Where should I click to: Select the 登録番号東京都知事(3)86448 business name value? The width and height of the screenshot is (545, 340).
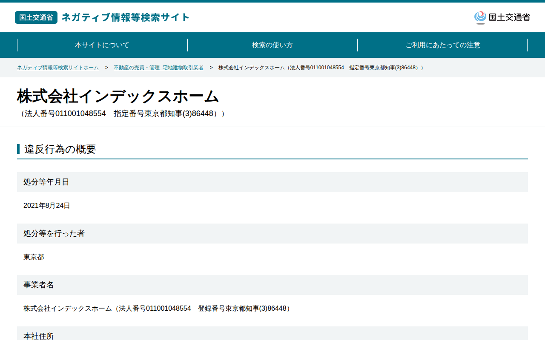point(158,309)
